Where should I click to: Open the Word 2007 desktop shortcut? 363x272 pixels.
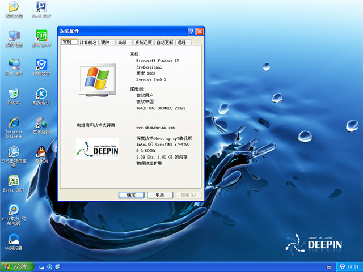(x=41, y=10)
